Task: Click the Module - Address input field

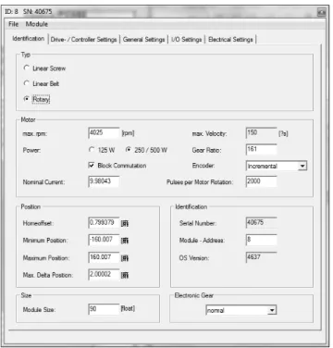Action: [261, 240]
